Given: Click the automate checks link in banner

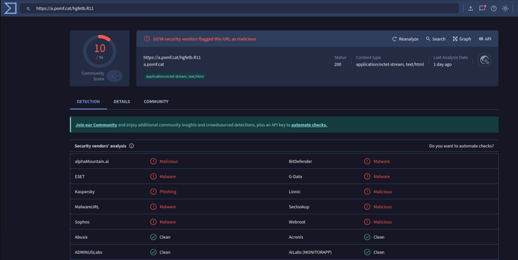Looking at the screenshot, I should click(309, 125).
